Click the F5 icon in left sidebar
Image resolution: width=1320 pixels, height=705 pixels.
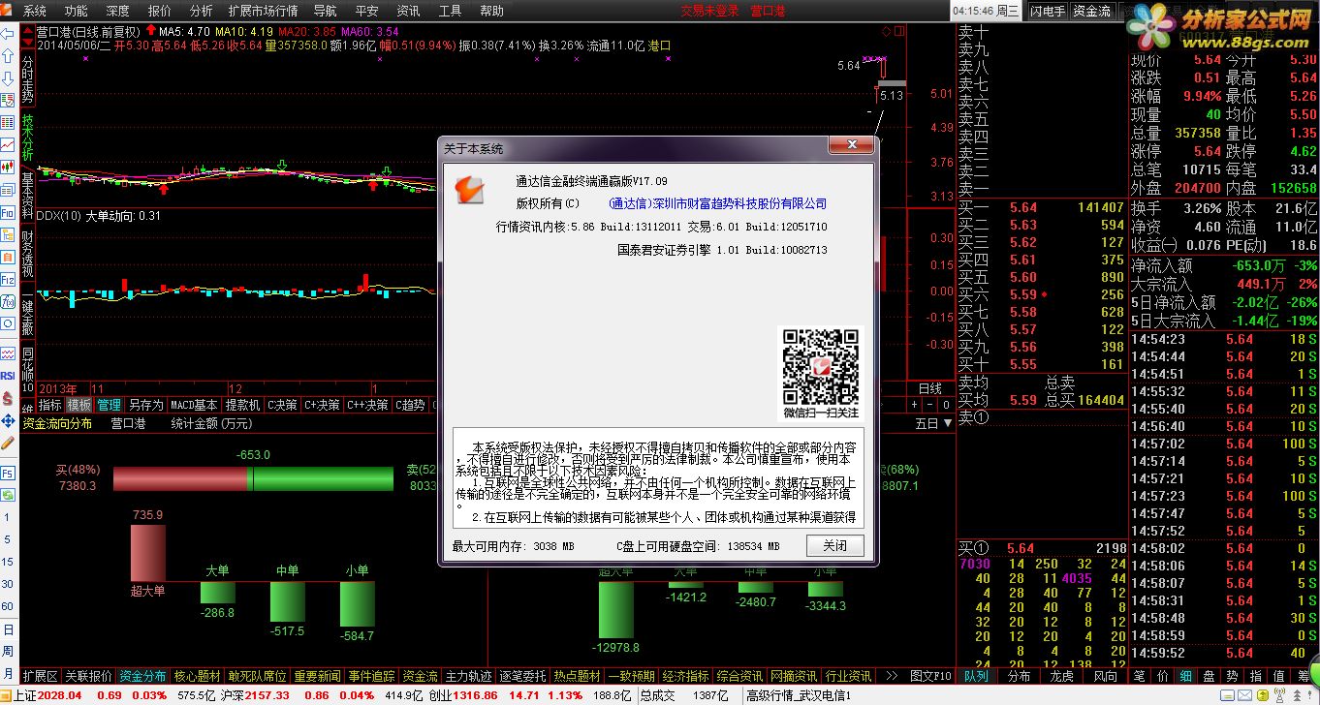coord(8,473)
